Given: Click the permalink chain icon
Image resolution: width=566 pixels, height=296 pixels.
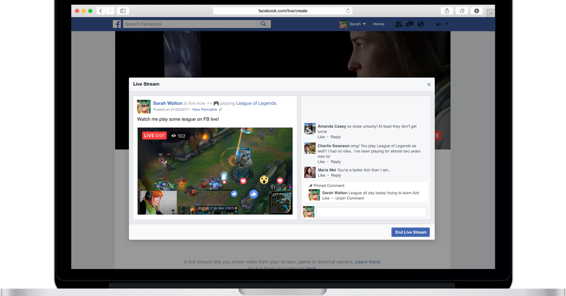Looking at the screenshot, I should click(221, 110).
